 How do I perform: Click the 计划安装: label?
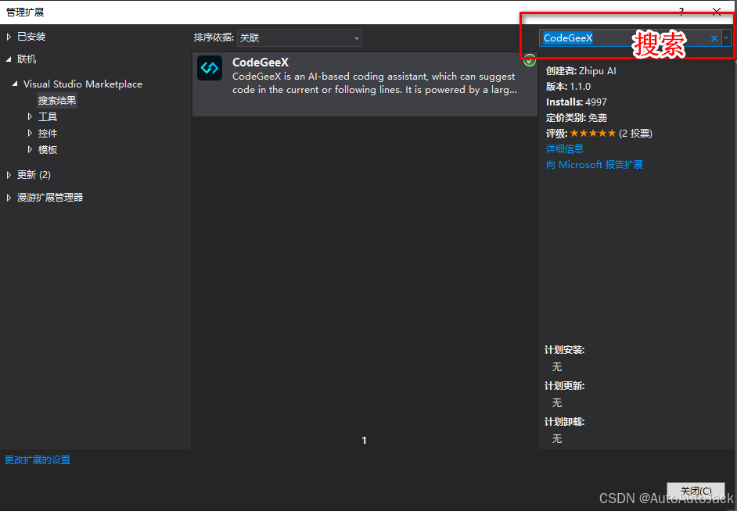565,350
